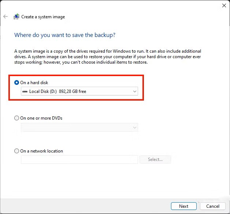Image resolution: width=230 pixels, height=214 pixels.
Task: Click the drive icon beside Local Disk (D:)
Action: pos(25,91)
